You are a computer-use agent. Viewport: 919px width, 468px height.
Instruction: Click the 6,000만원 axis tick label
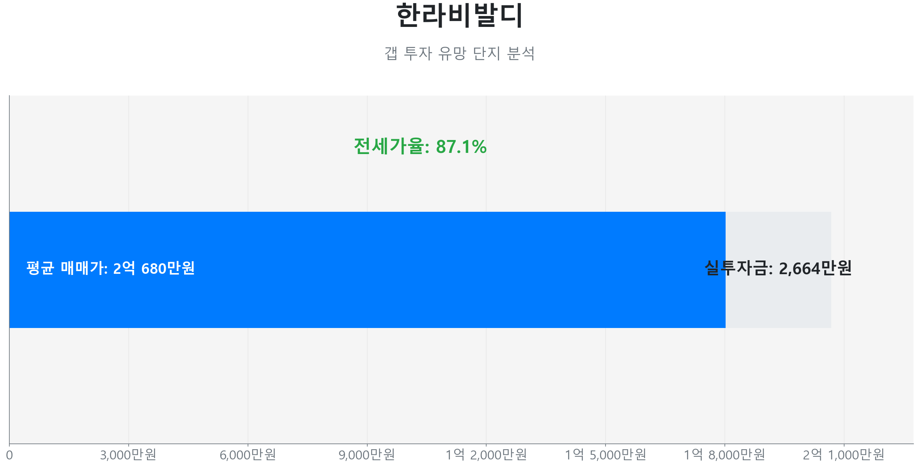point(248,455)
